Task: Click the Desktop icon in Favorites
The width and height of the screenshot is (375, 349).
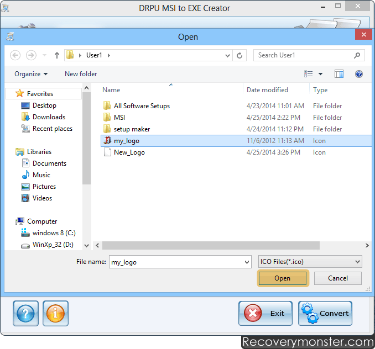Action: (25, 105)
